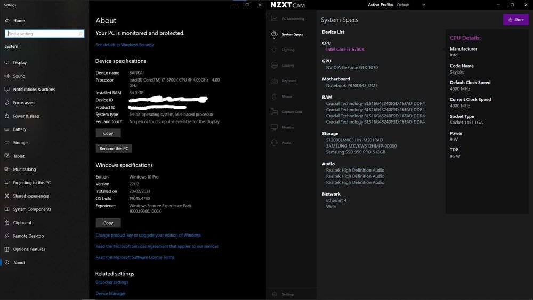Image resolution: width=533 pixels, height=300 pixels.
Task: Select Wi-Fi network entry
Action: tap(331, 207)
